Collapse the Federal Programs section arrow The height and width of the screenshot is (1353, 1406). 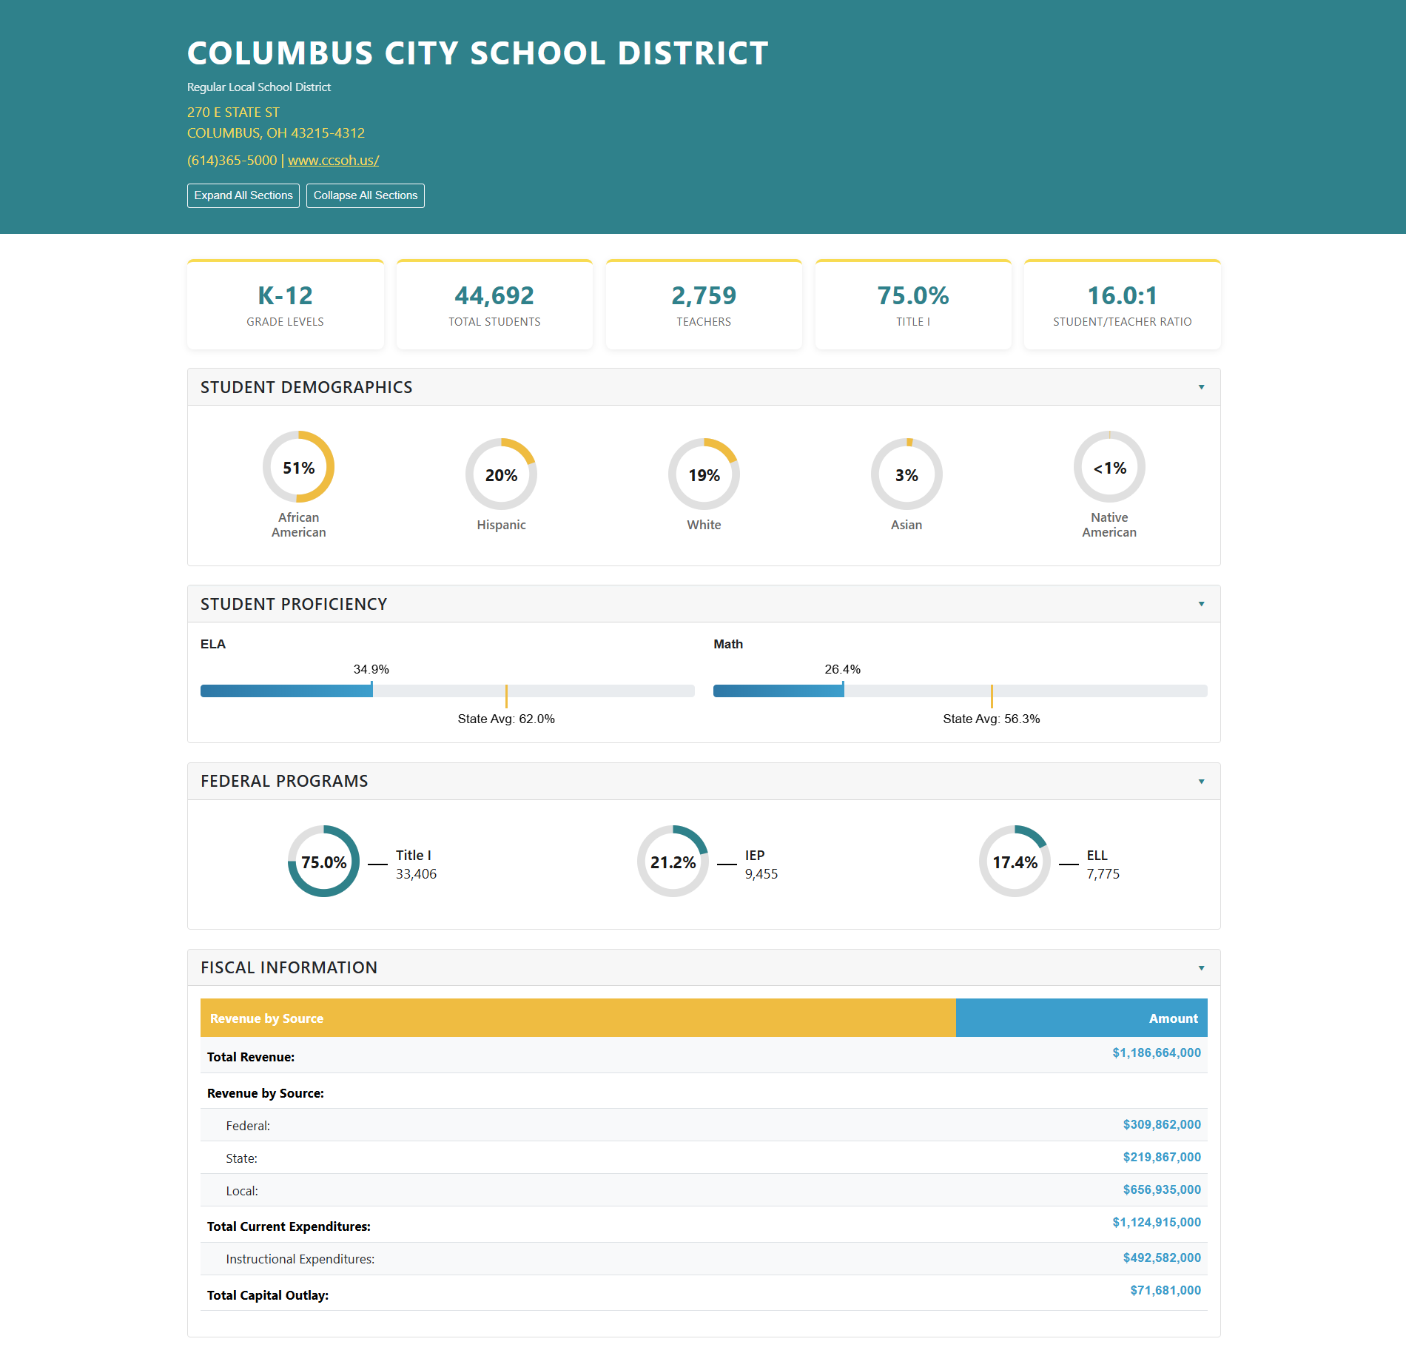pyautogui.click(x=1202, y=782)
